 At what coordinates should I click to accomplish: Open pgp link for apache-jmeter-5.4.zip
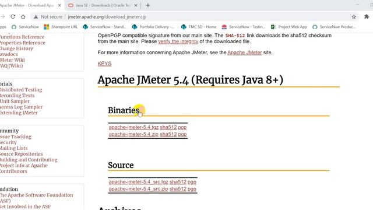click(182, 135)
